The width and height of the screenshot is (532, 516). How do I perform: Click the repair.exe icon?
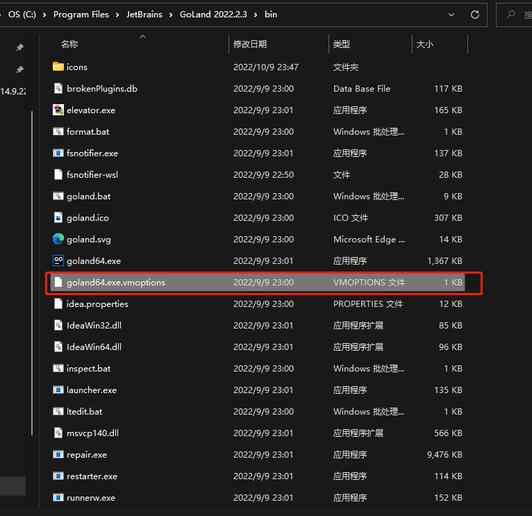pos(58,454)
